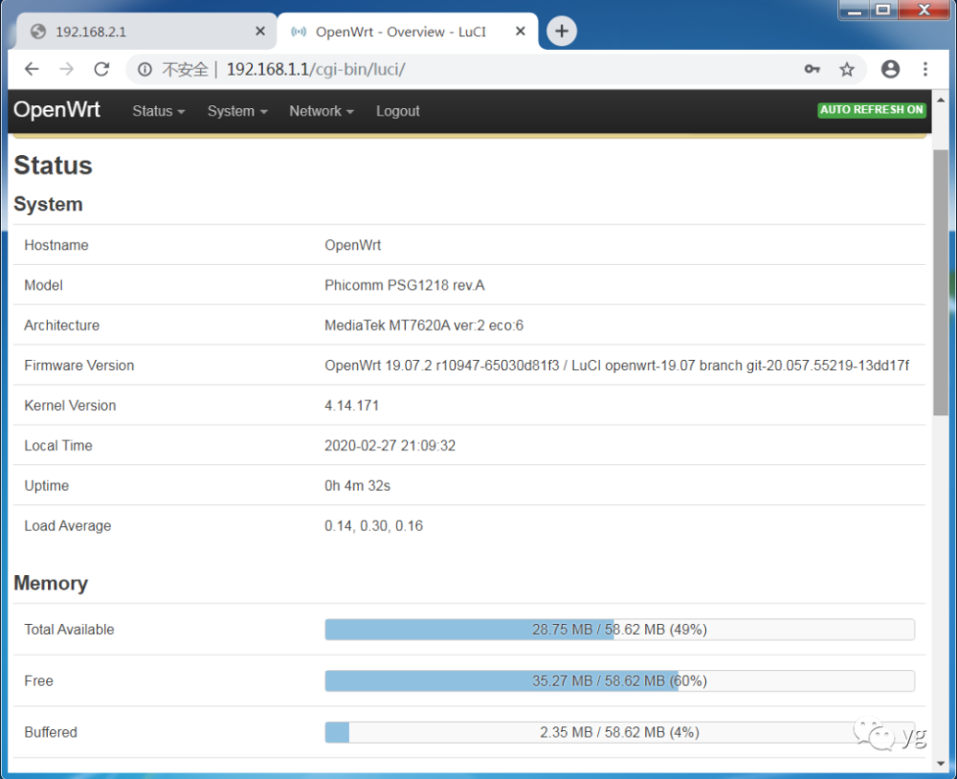
Task: Open the Chrome three-dot menu
Action: click(925, 69)
